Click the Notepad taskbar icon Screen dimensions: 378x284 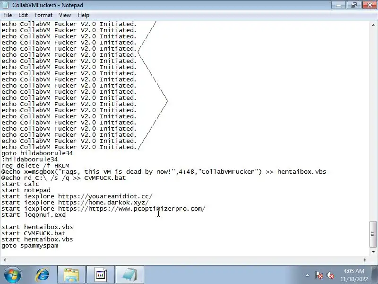click(x=130, y=275)
